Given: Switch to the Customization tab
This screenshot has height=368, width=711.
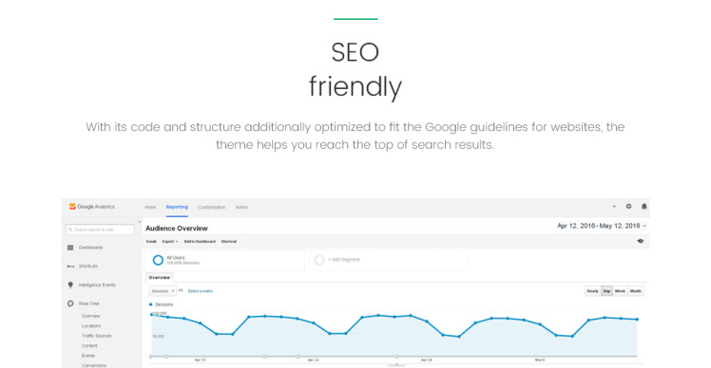Looking at the screenshot, I should (212, 208).
